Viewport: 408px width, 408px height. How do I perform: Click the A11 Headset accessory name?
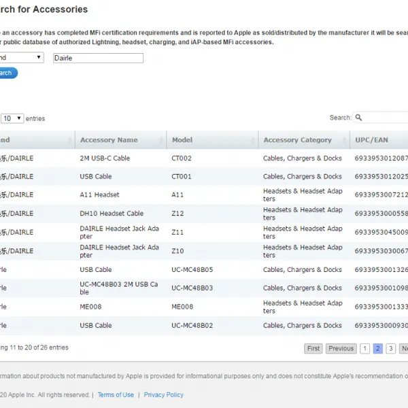(x=99, y=194)
